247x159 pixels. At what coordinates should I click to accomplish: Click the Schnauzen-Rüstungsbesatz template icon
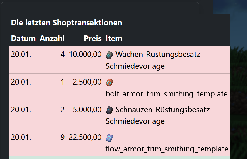point(110,110)
